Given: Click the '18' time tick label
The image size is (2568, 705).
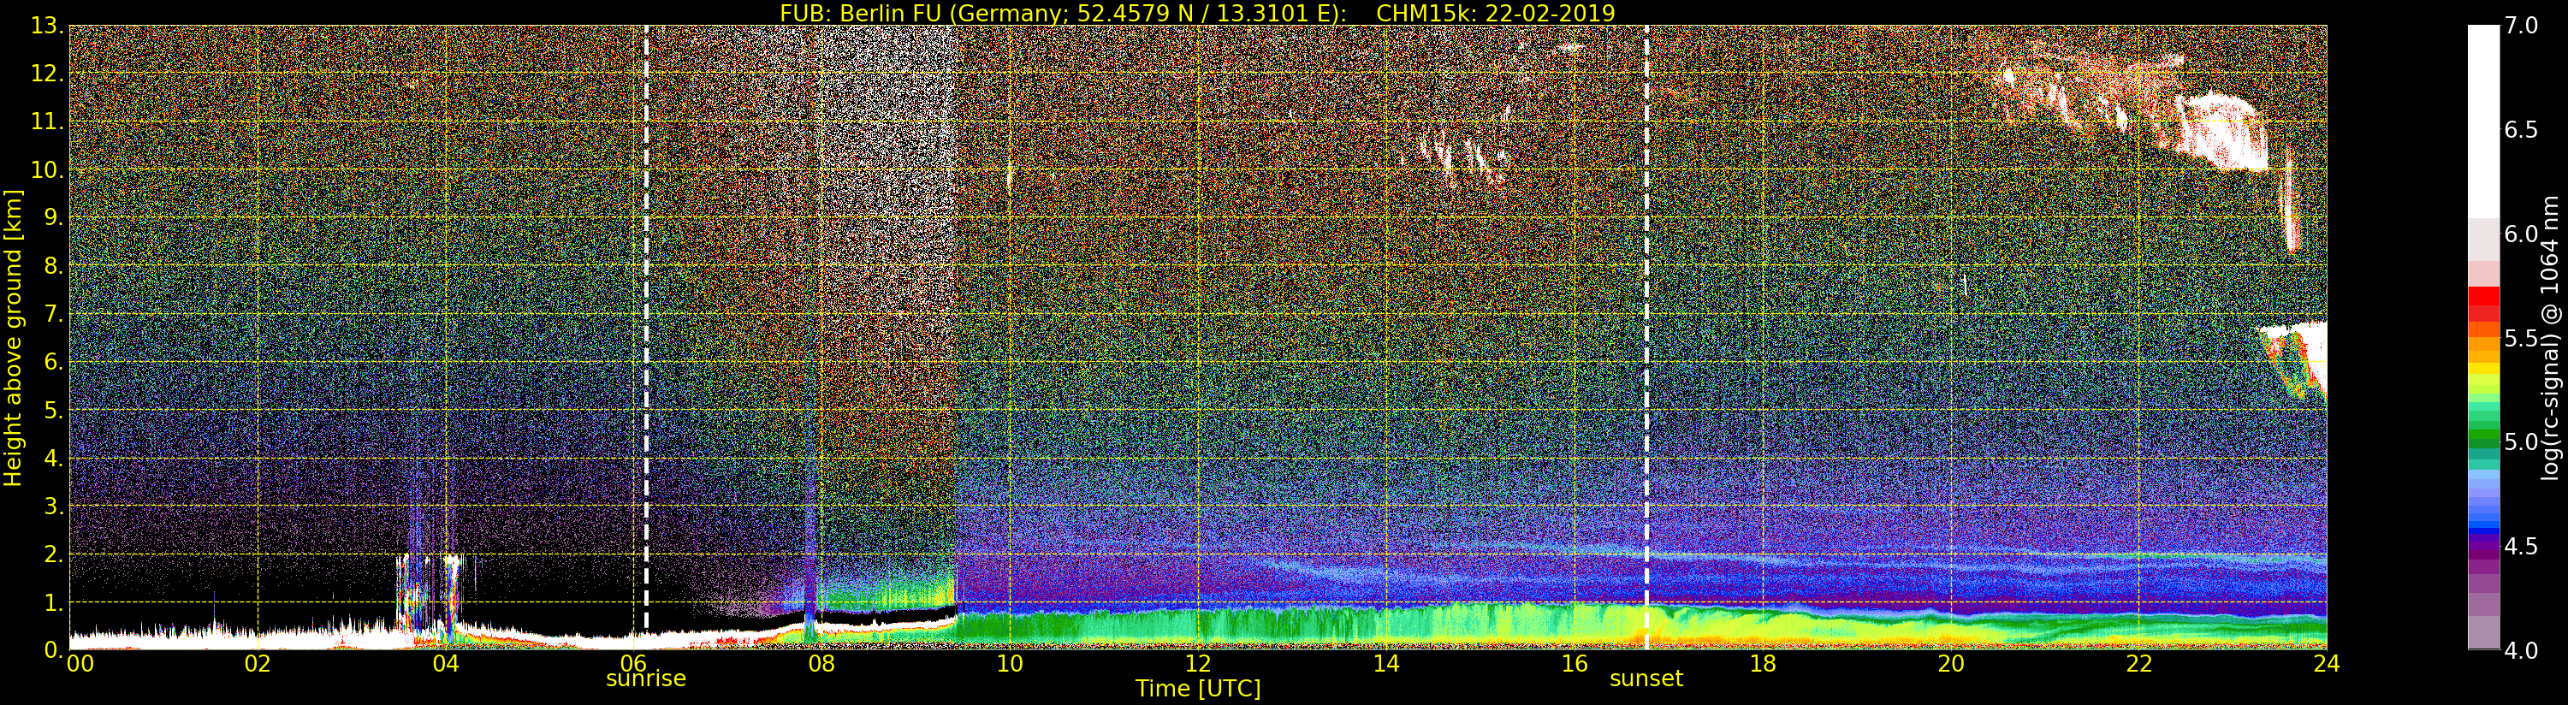Looking at the screenshot, I should (x=1763, y=664).
